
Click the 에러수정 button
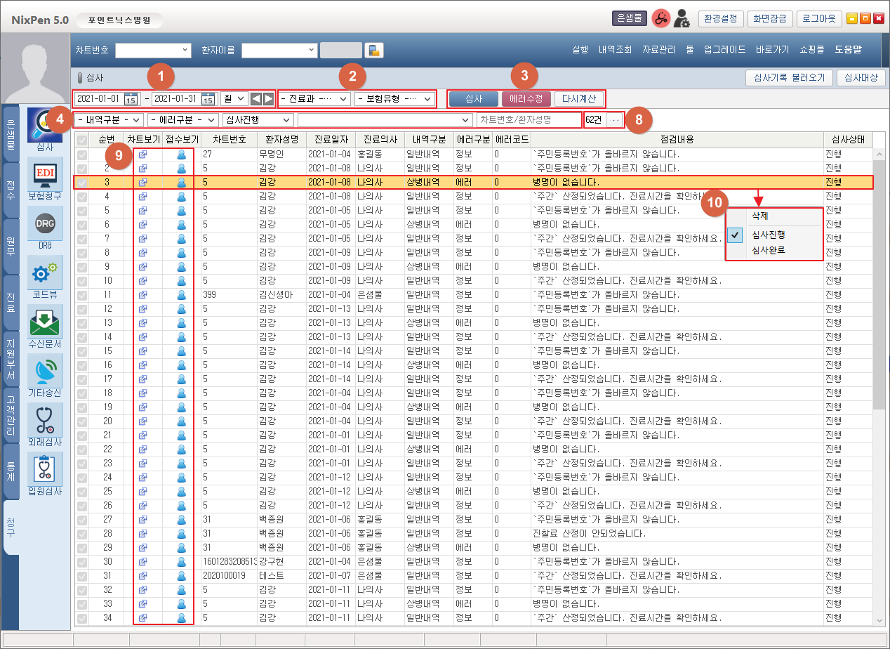526,99
